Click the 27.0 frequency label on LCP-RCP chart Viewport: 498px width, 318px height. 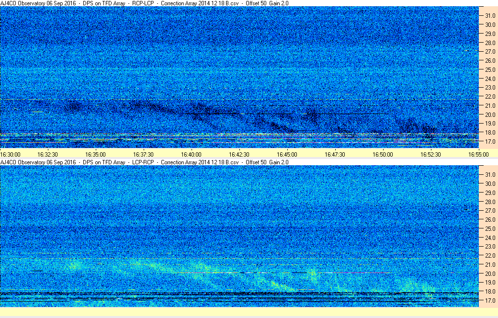(490, 211)
